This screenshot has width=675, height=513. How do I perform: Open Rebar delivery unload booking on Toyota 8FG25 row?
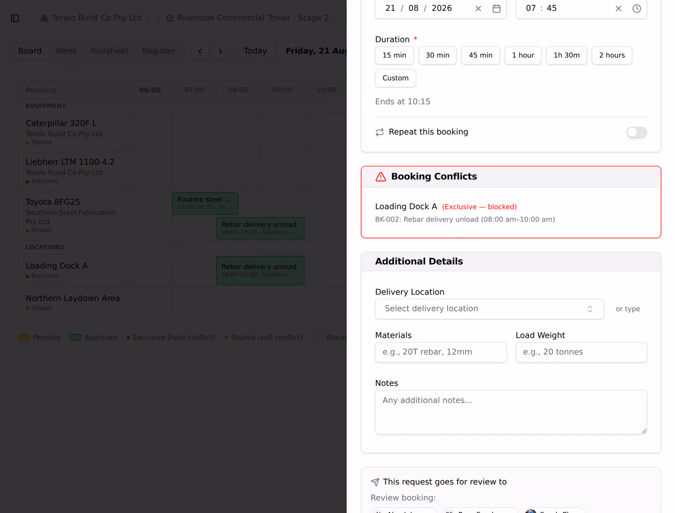point(260,228)
